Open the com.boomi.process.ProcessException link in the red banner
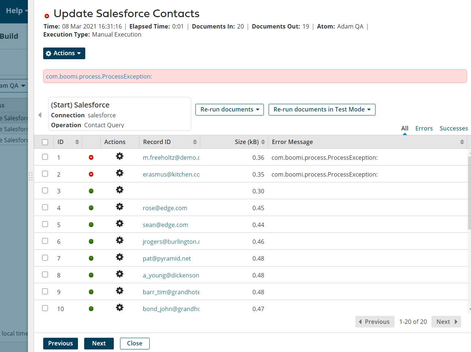Screen dimensions: 471x352 99,76
